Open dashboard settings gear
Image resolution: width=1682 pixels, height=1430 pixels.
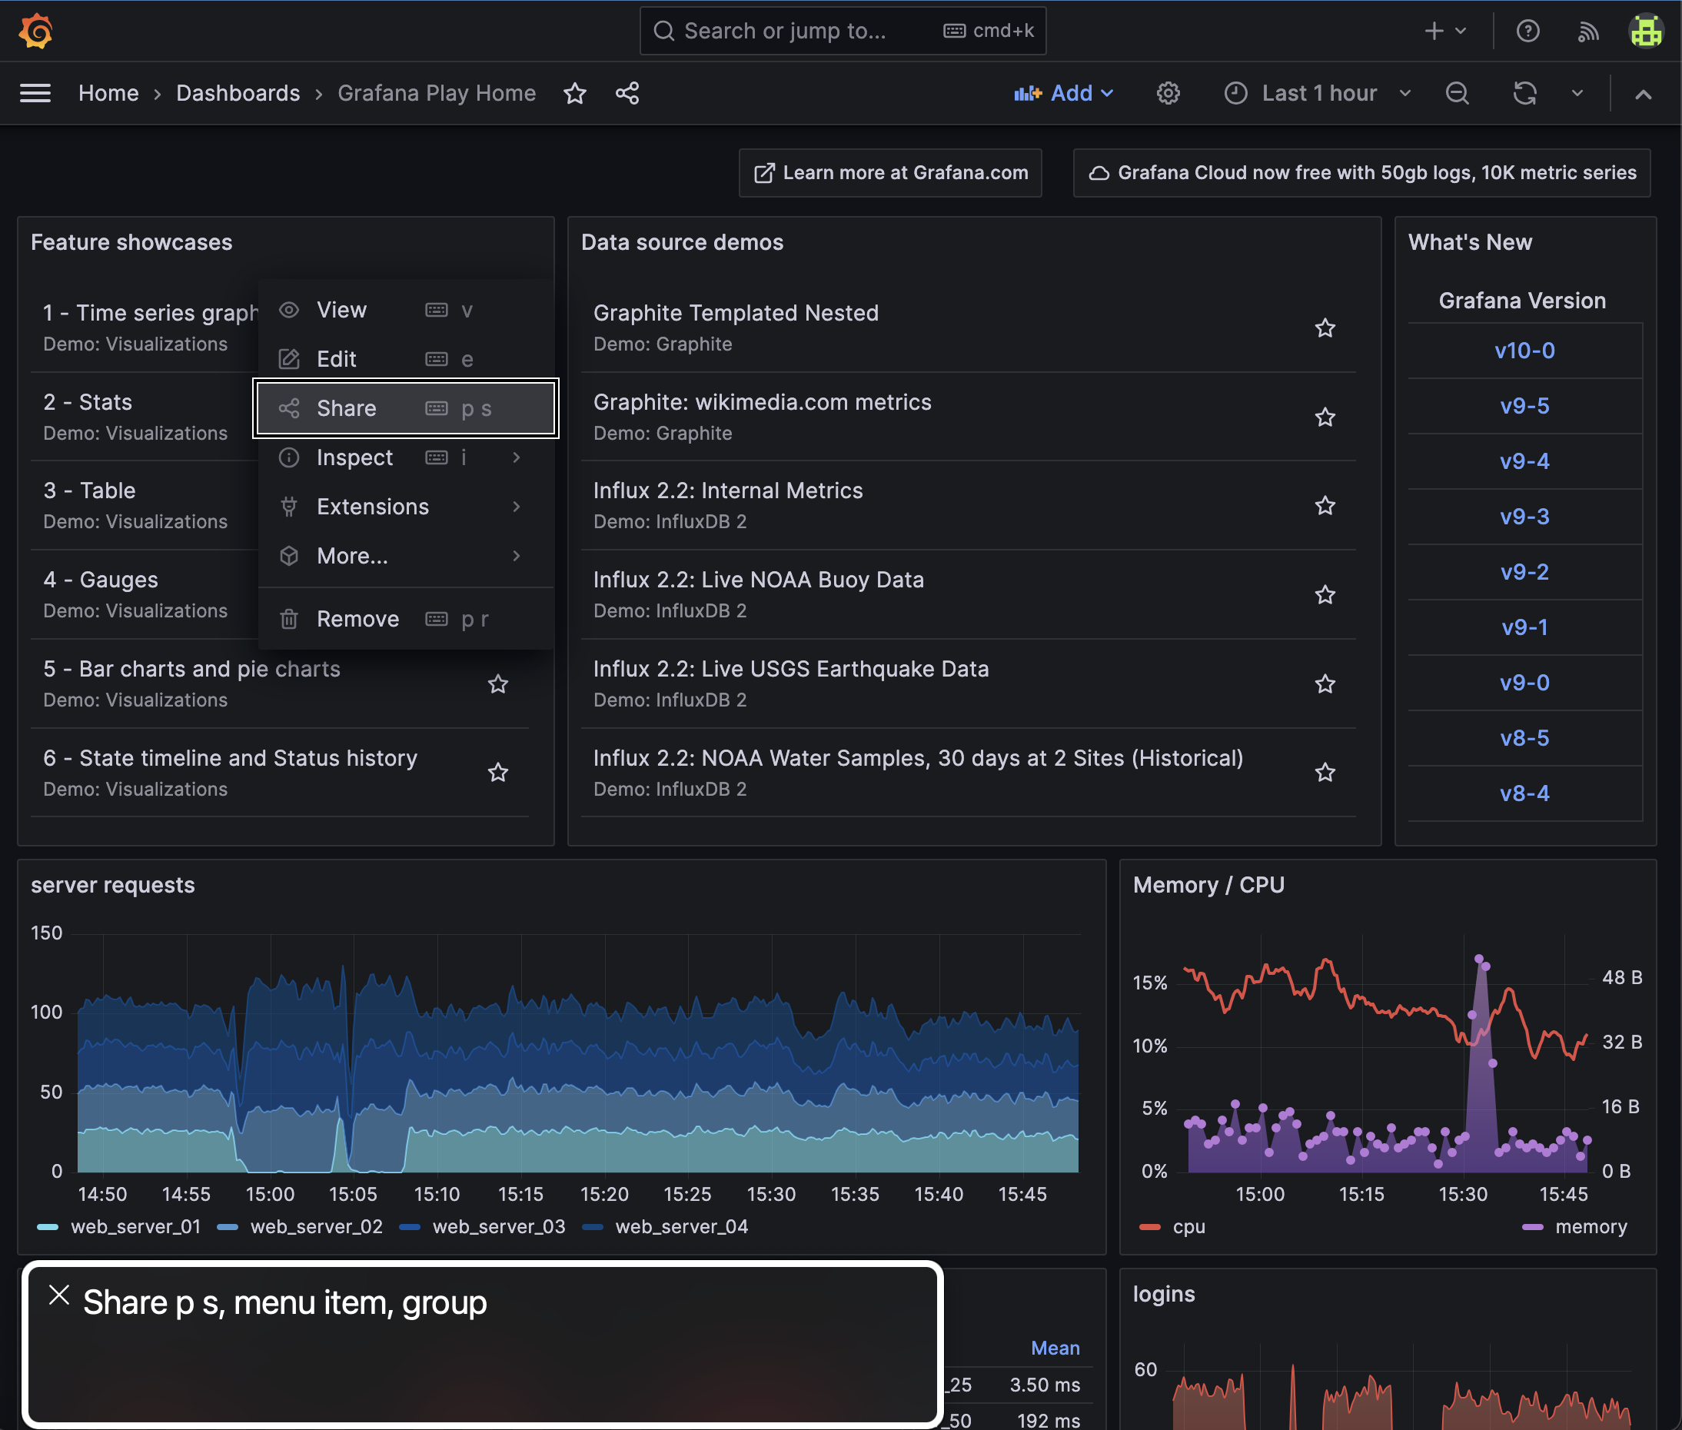coord(1167,92)
